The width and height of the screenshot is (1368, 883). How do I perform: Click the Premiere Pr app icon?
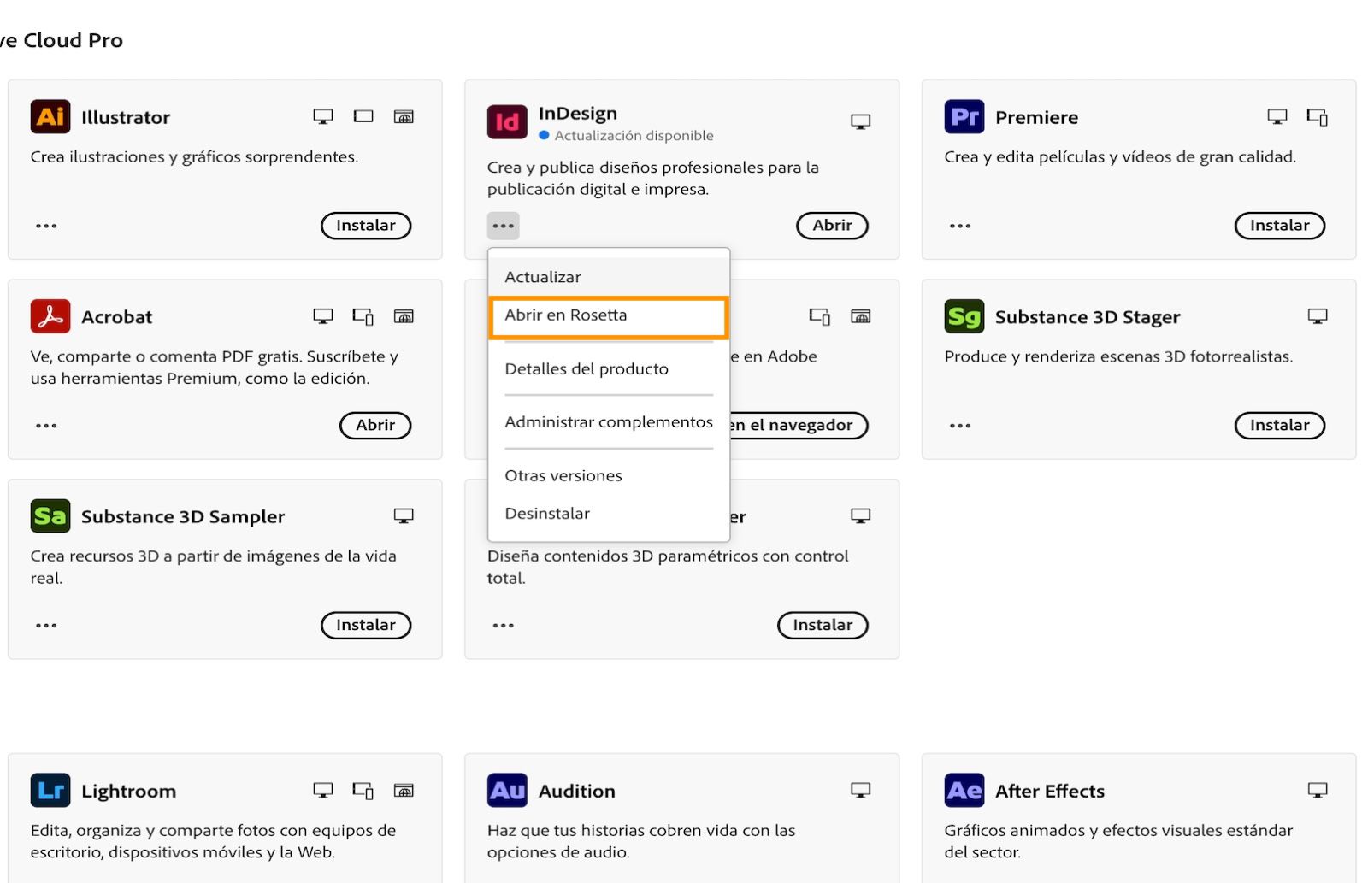click(964, 116)
